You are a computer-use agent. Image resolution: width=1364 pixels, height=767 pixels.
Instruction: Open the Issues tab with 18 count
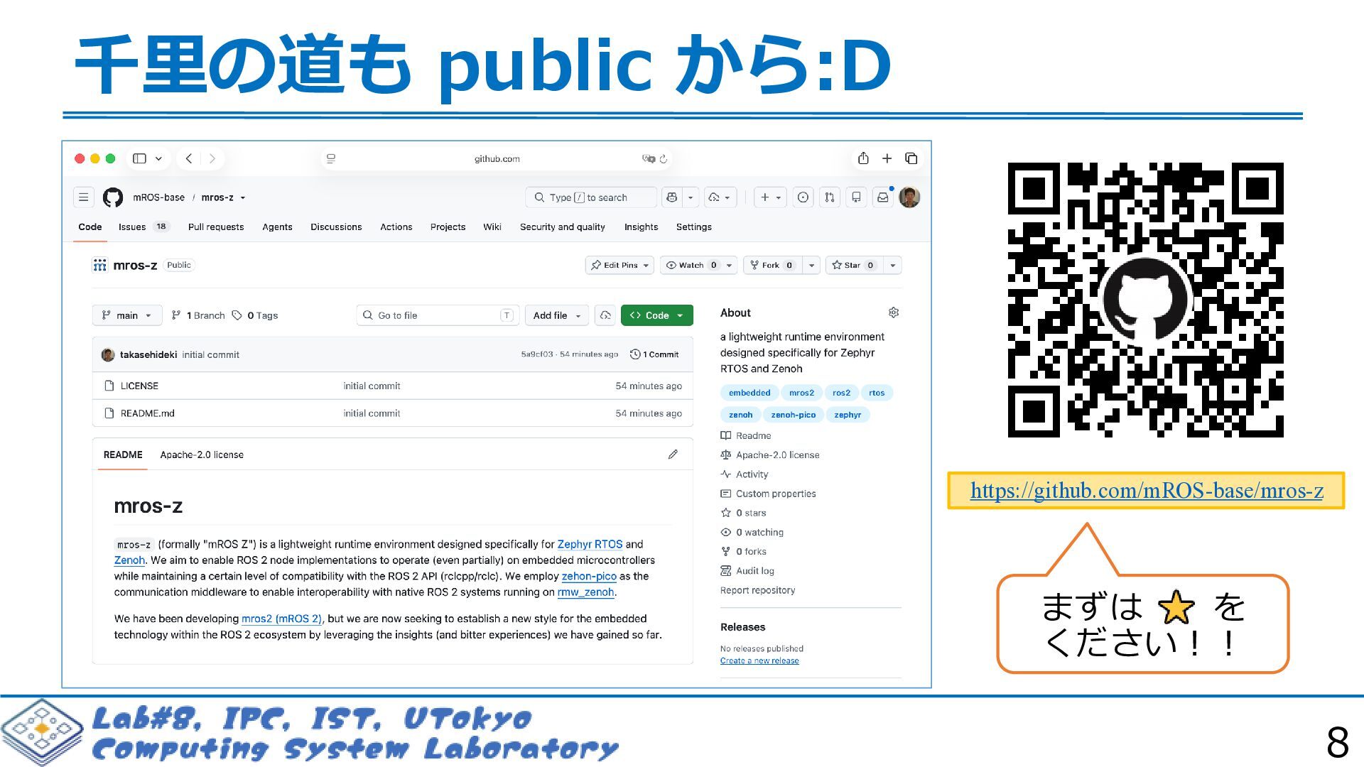144,227
